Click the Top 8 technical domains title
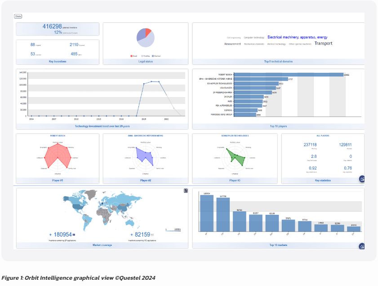 (x=278, y=62)
